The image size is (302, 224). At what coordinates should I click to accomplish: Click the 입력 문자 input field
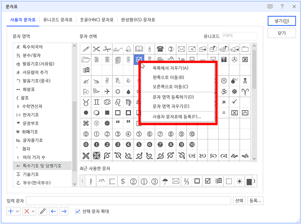[x=128, y=201]
